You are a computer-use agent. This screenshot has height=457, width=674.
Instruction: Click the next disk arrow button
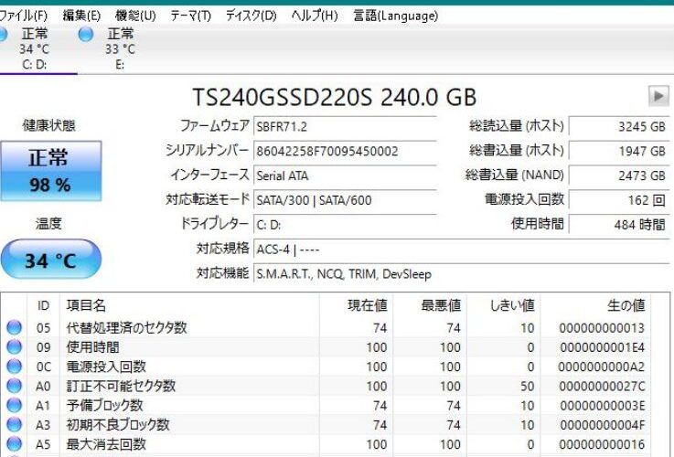(658, 96)
